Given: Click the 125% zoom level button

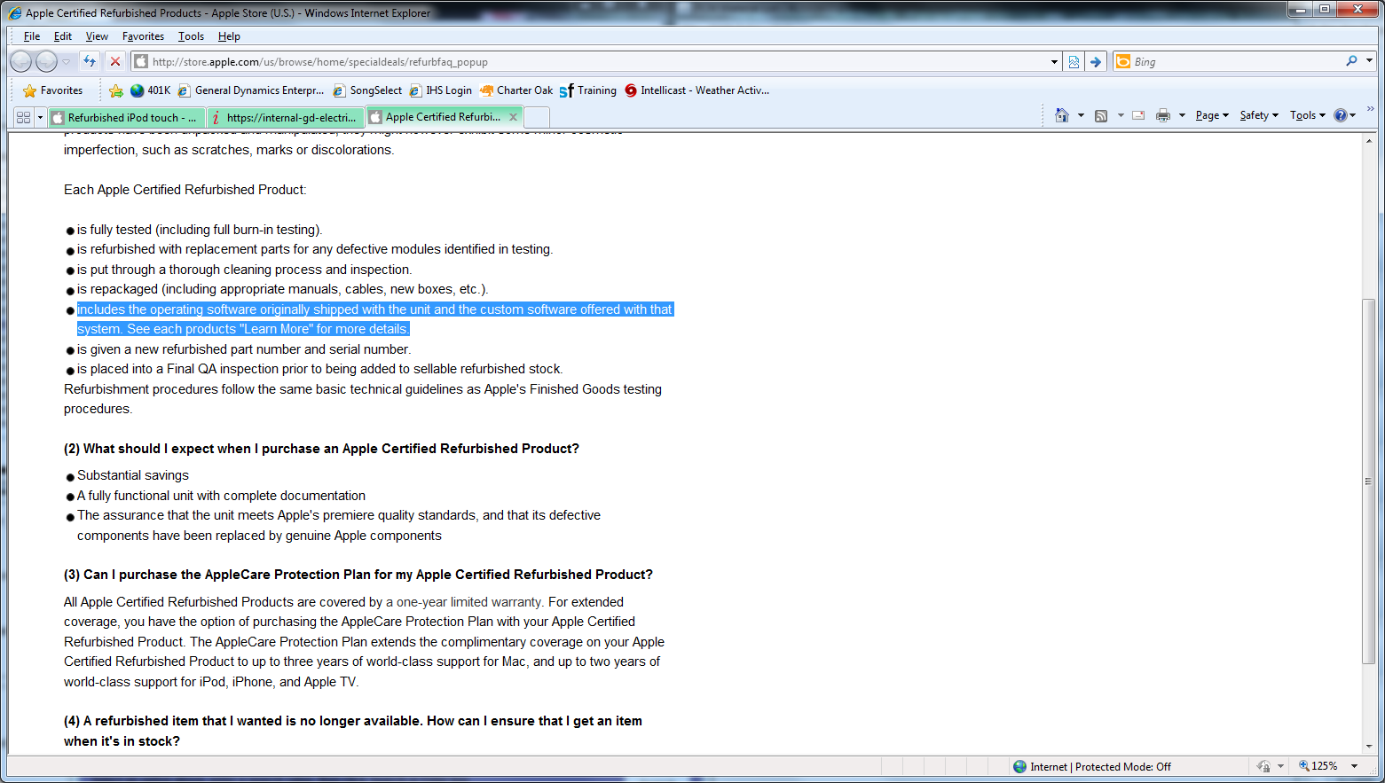Looking at the screenshot, I should click(x=1318, y=766).
